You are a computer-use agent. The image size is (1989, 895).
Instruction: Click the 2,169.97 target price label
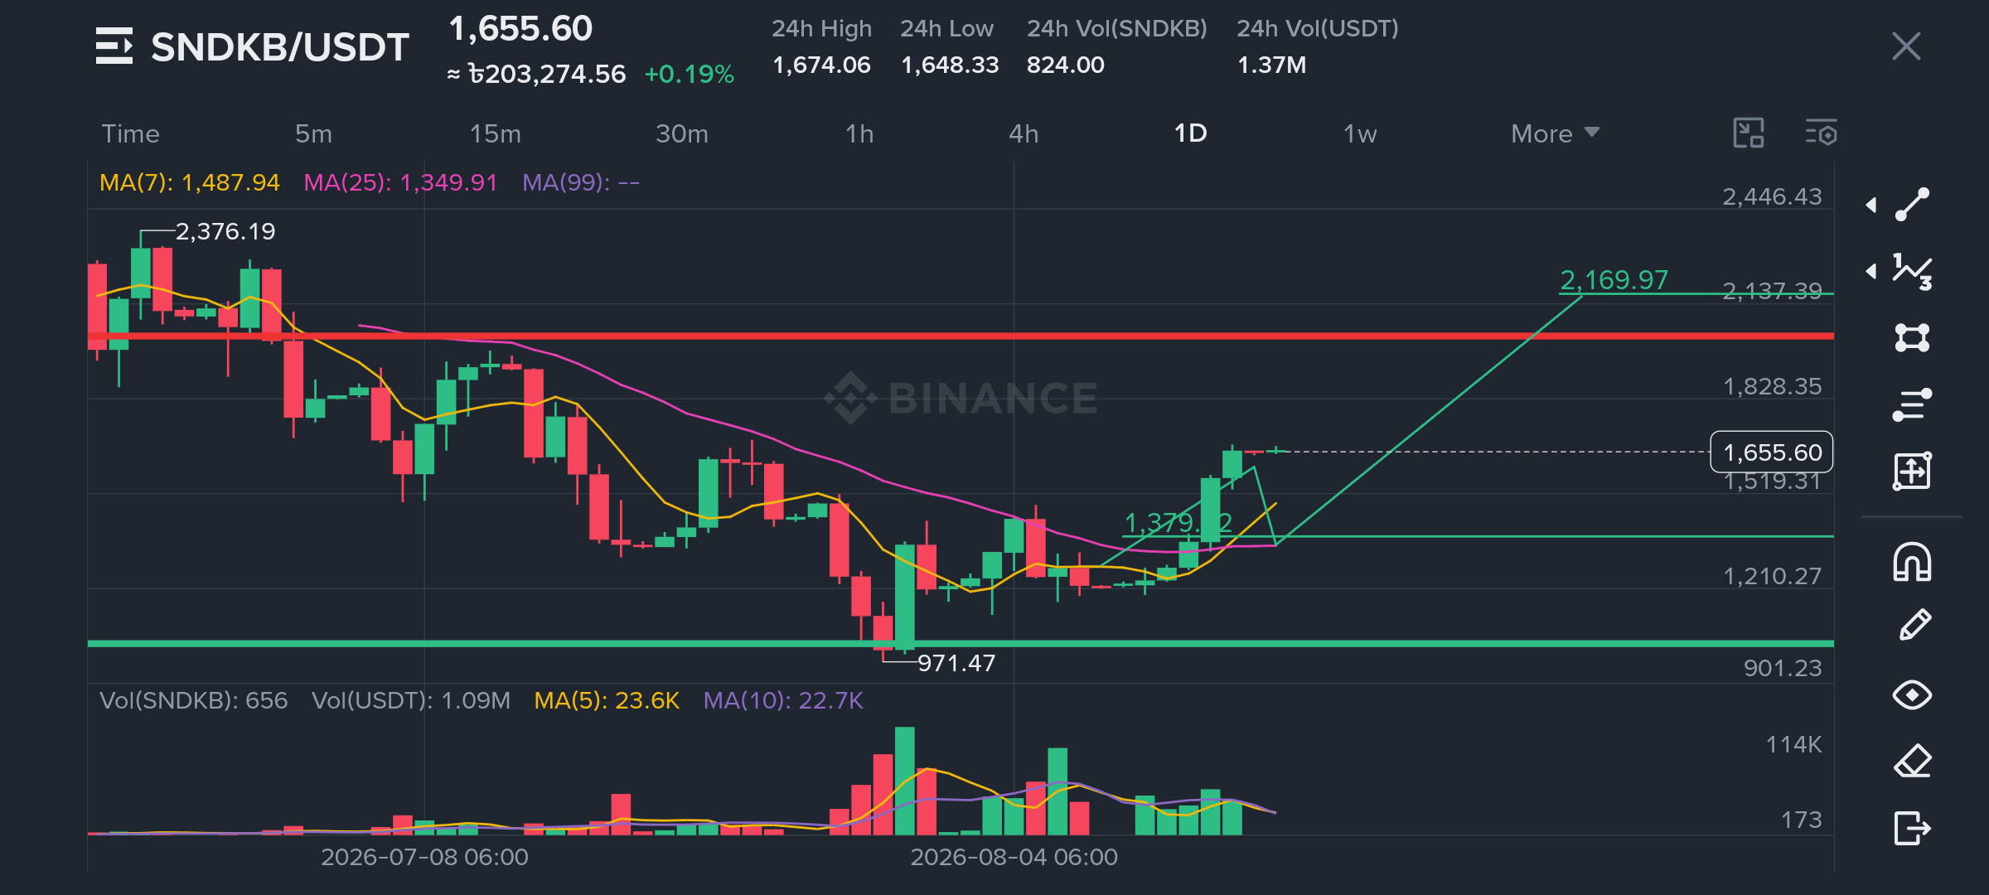point(1614,280)
